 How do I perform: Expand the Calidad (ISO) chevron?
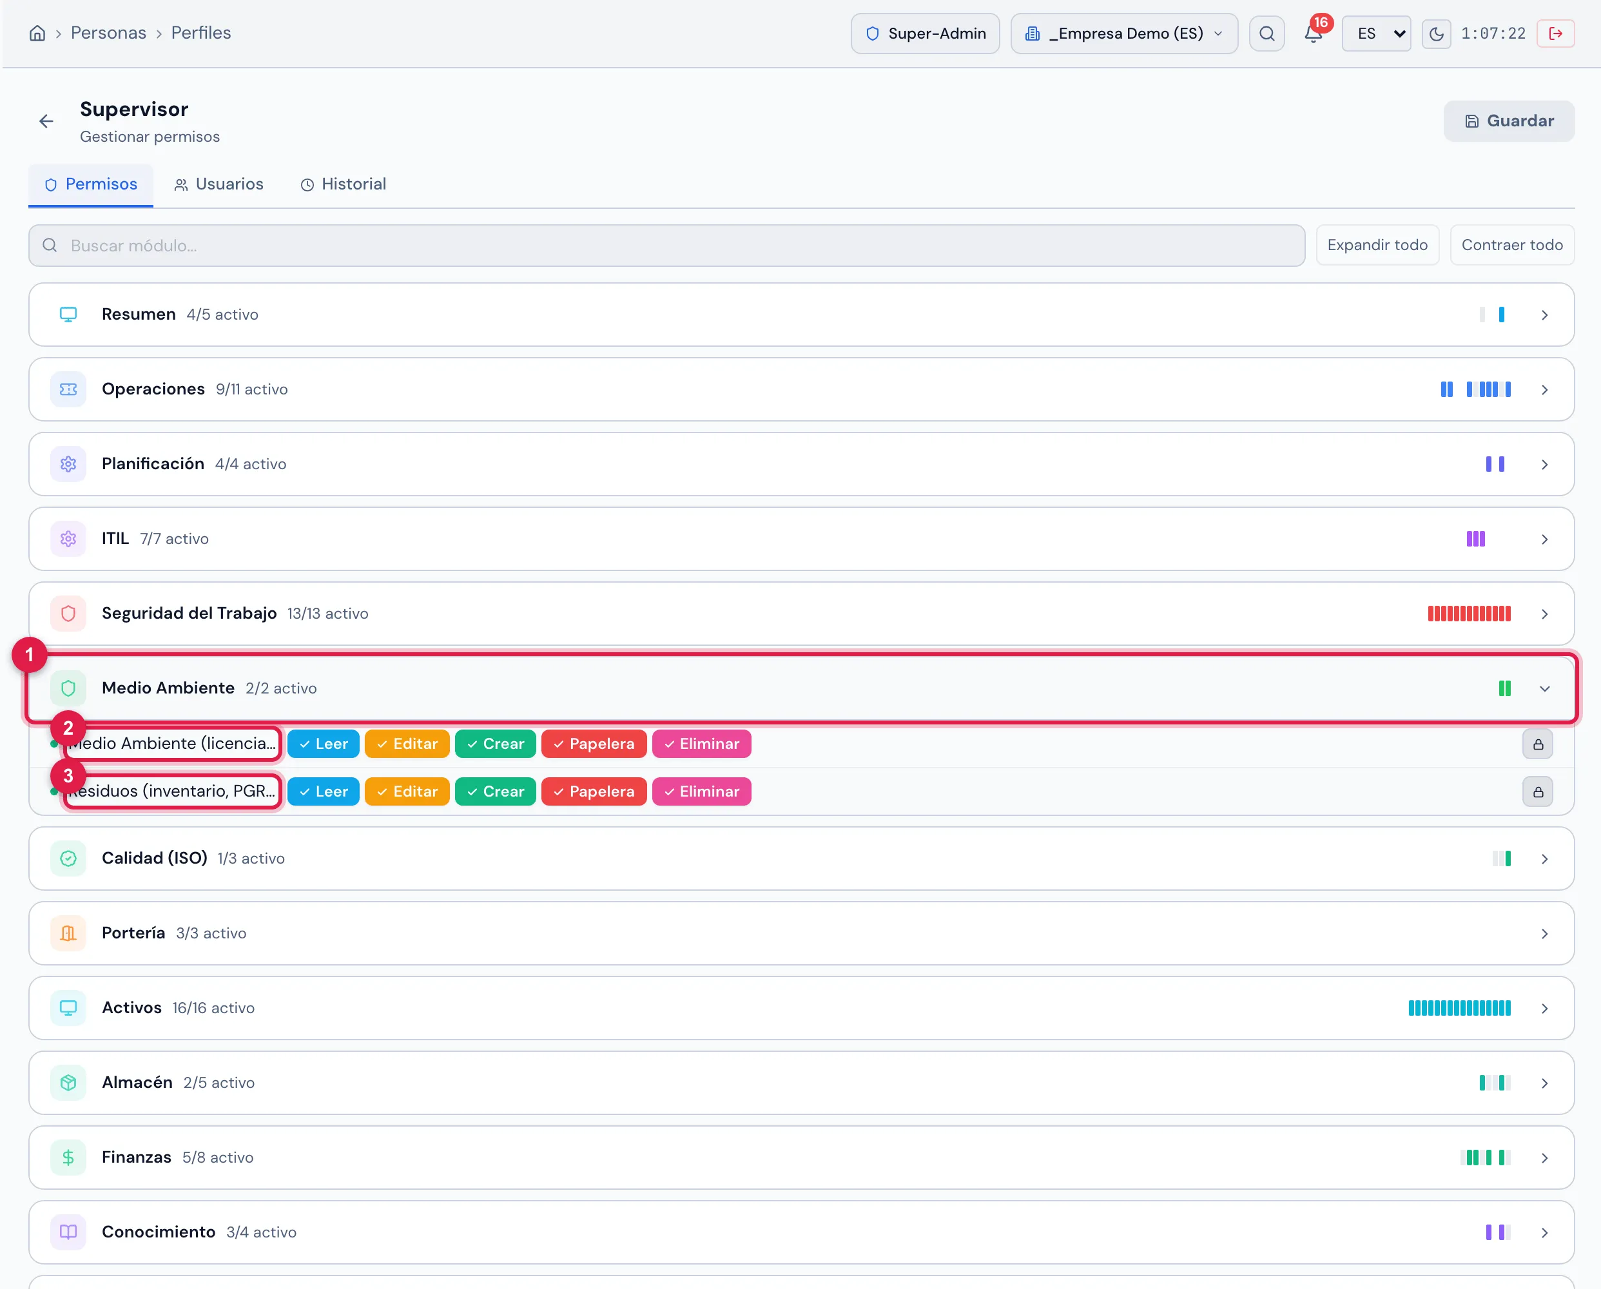coord(1544,859)
